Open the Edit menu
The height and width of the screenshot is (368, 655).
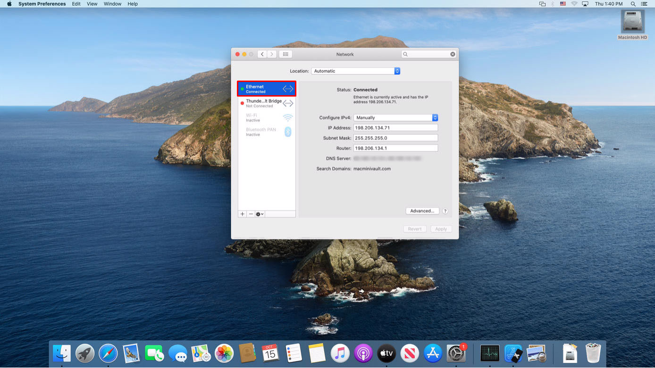[x=76, y=4]
